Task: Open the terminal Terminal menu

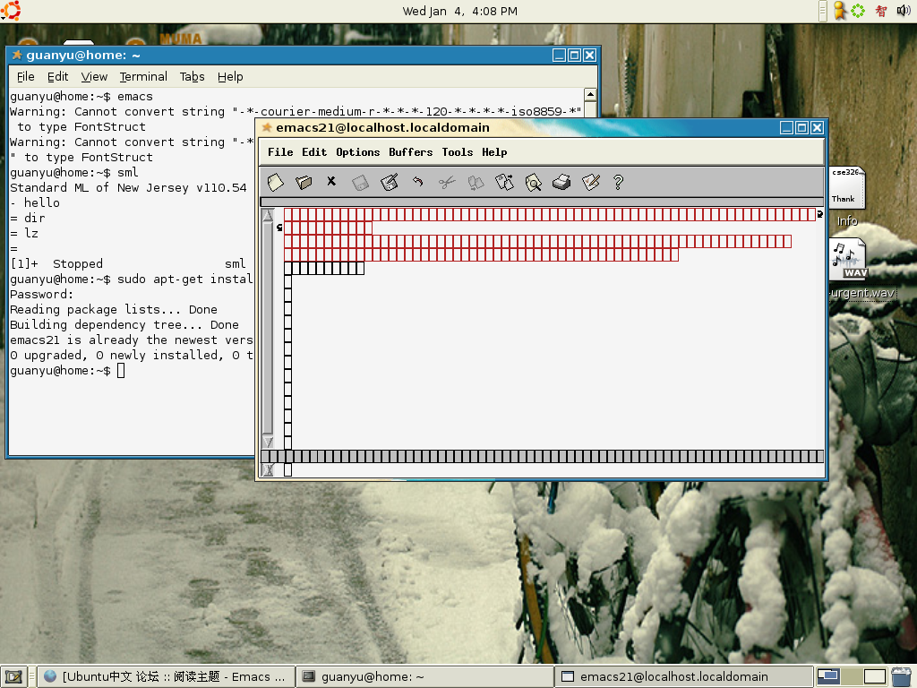Action: pyautogui.click(x=143, y=77)
